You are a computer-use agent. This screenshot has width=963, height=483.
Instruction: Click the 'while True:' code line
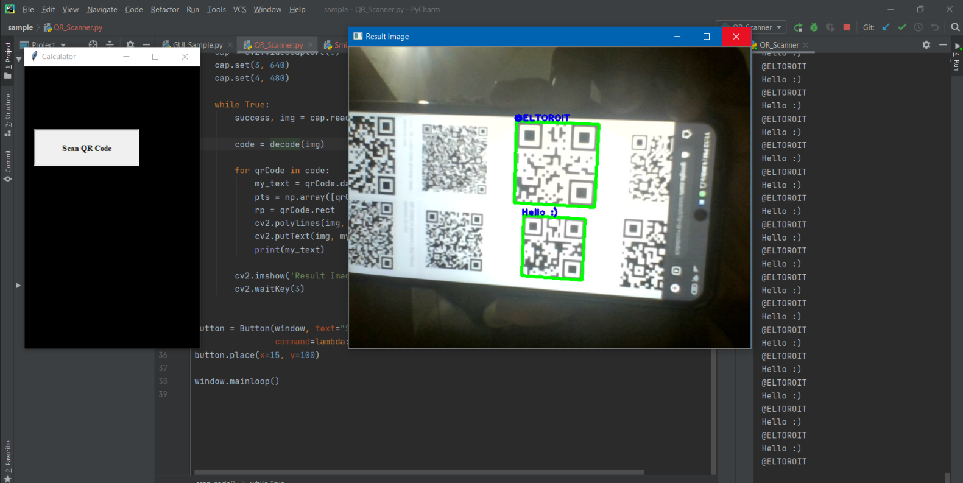(241, 105)
